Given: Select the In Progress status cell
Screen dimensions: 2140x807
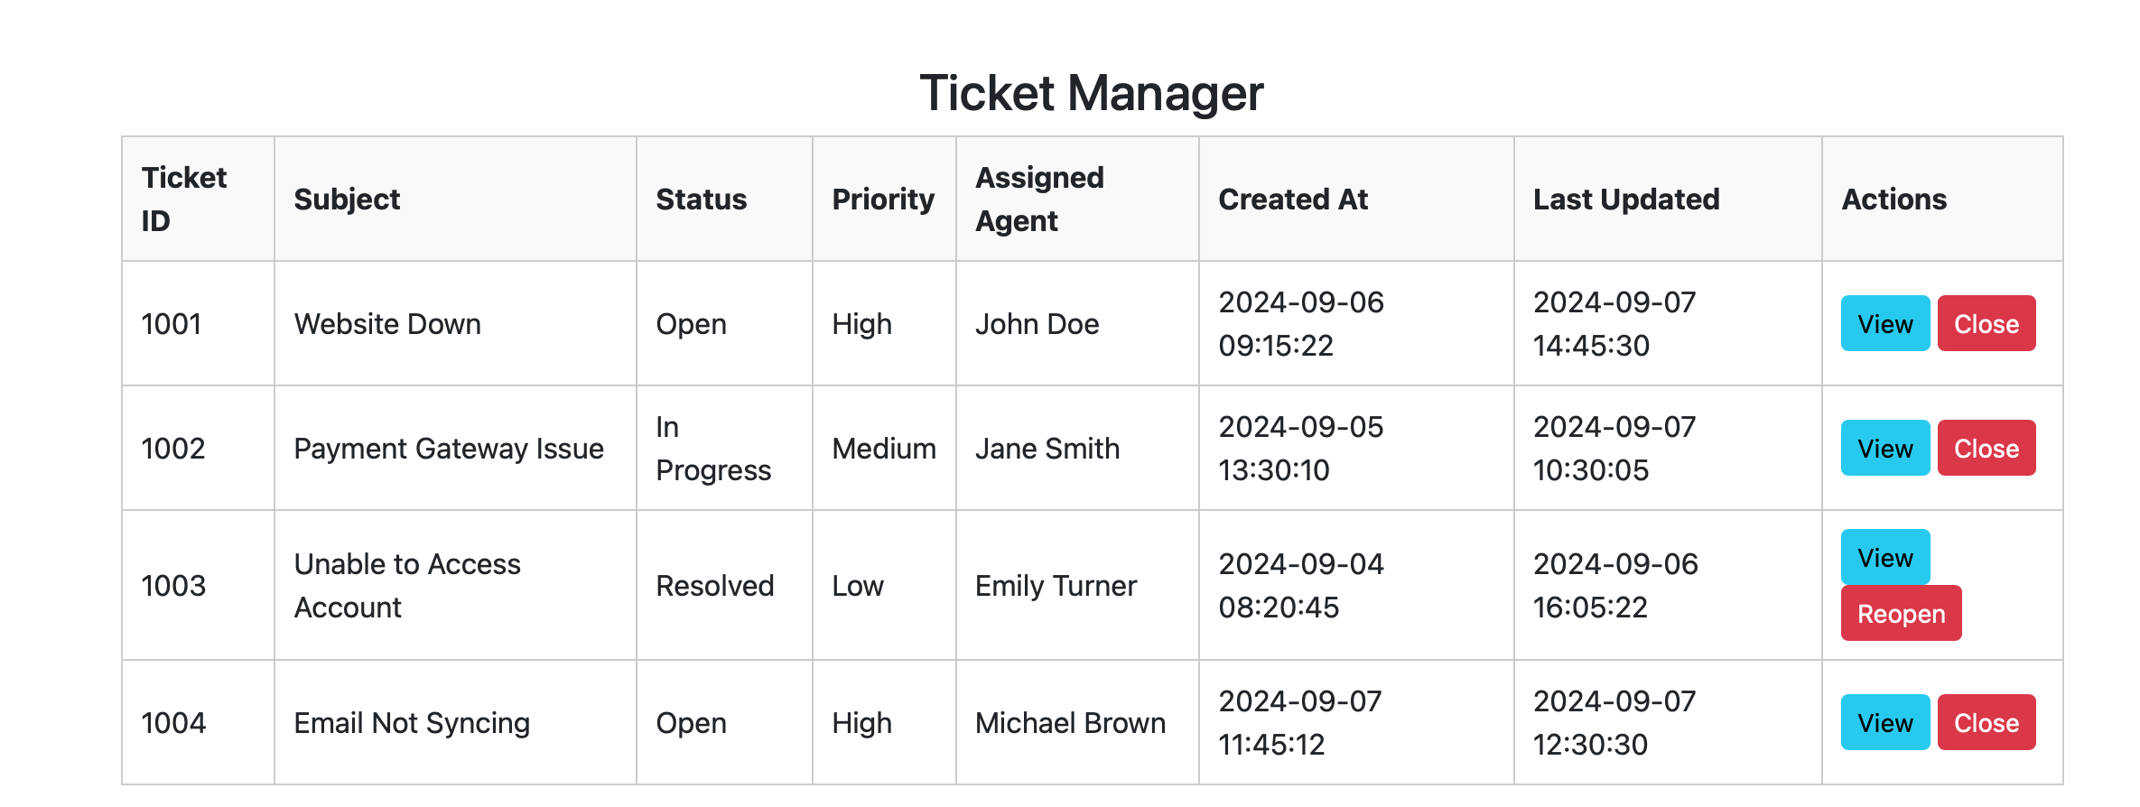Looking at the screenshot, I should [712, 449].
